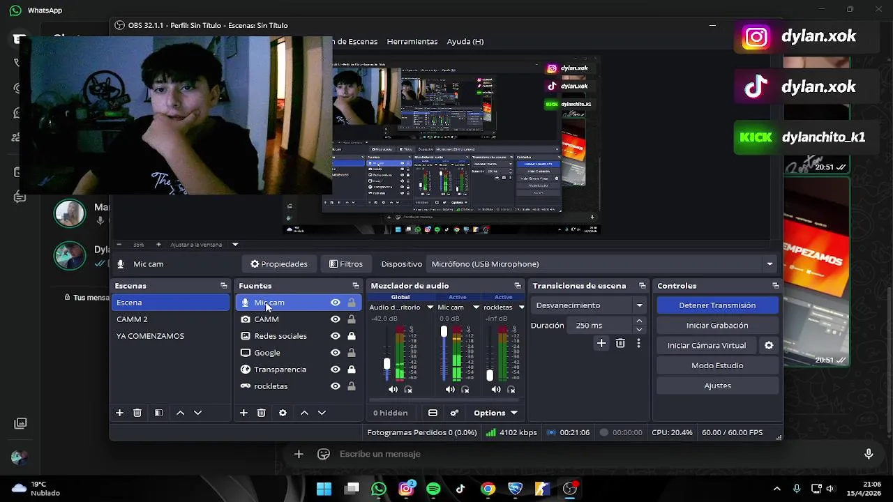893x502 pixels.
Task: Click Iniciar Grabación button
Action: (717, 326)
